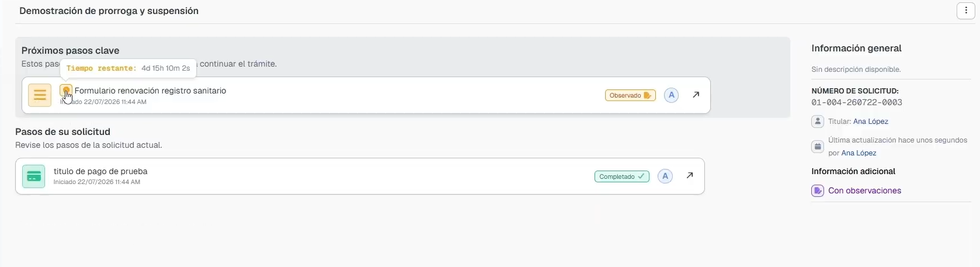
Task: Click the purple observations note icon
Action: (x=818, y=190)
